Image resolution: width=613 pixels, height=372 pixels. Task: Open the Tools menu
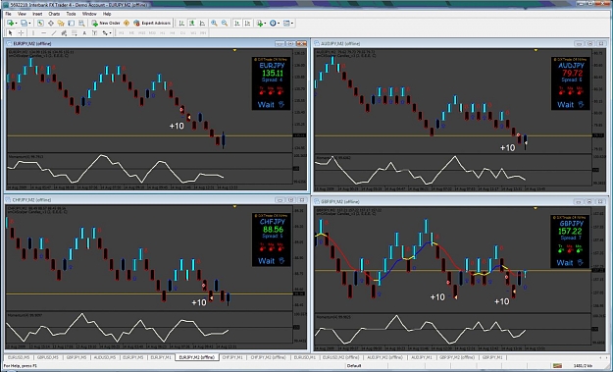click(71, 14)
